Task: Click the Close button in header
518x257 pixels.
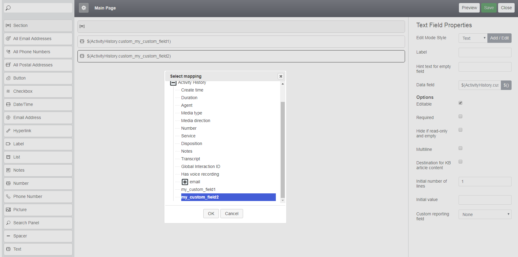Action: click(506, 8)
